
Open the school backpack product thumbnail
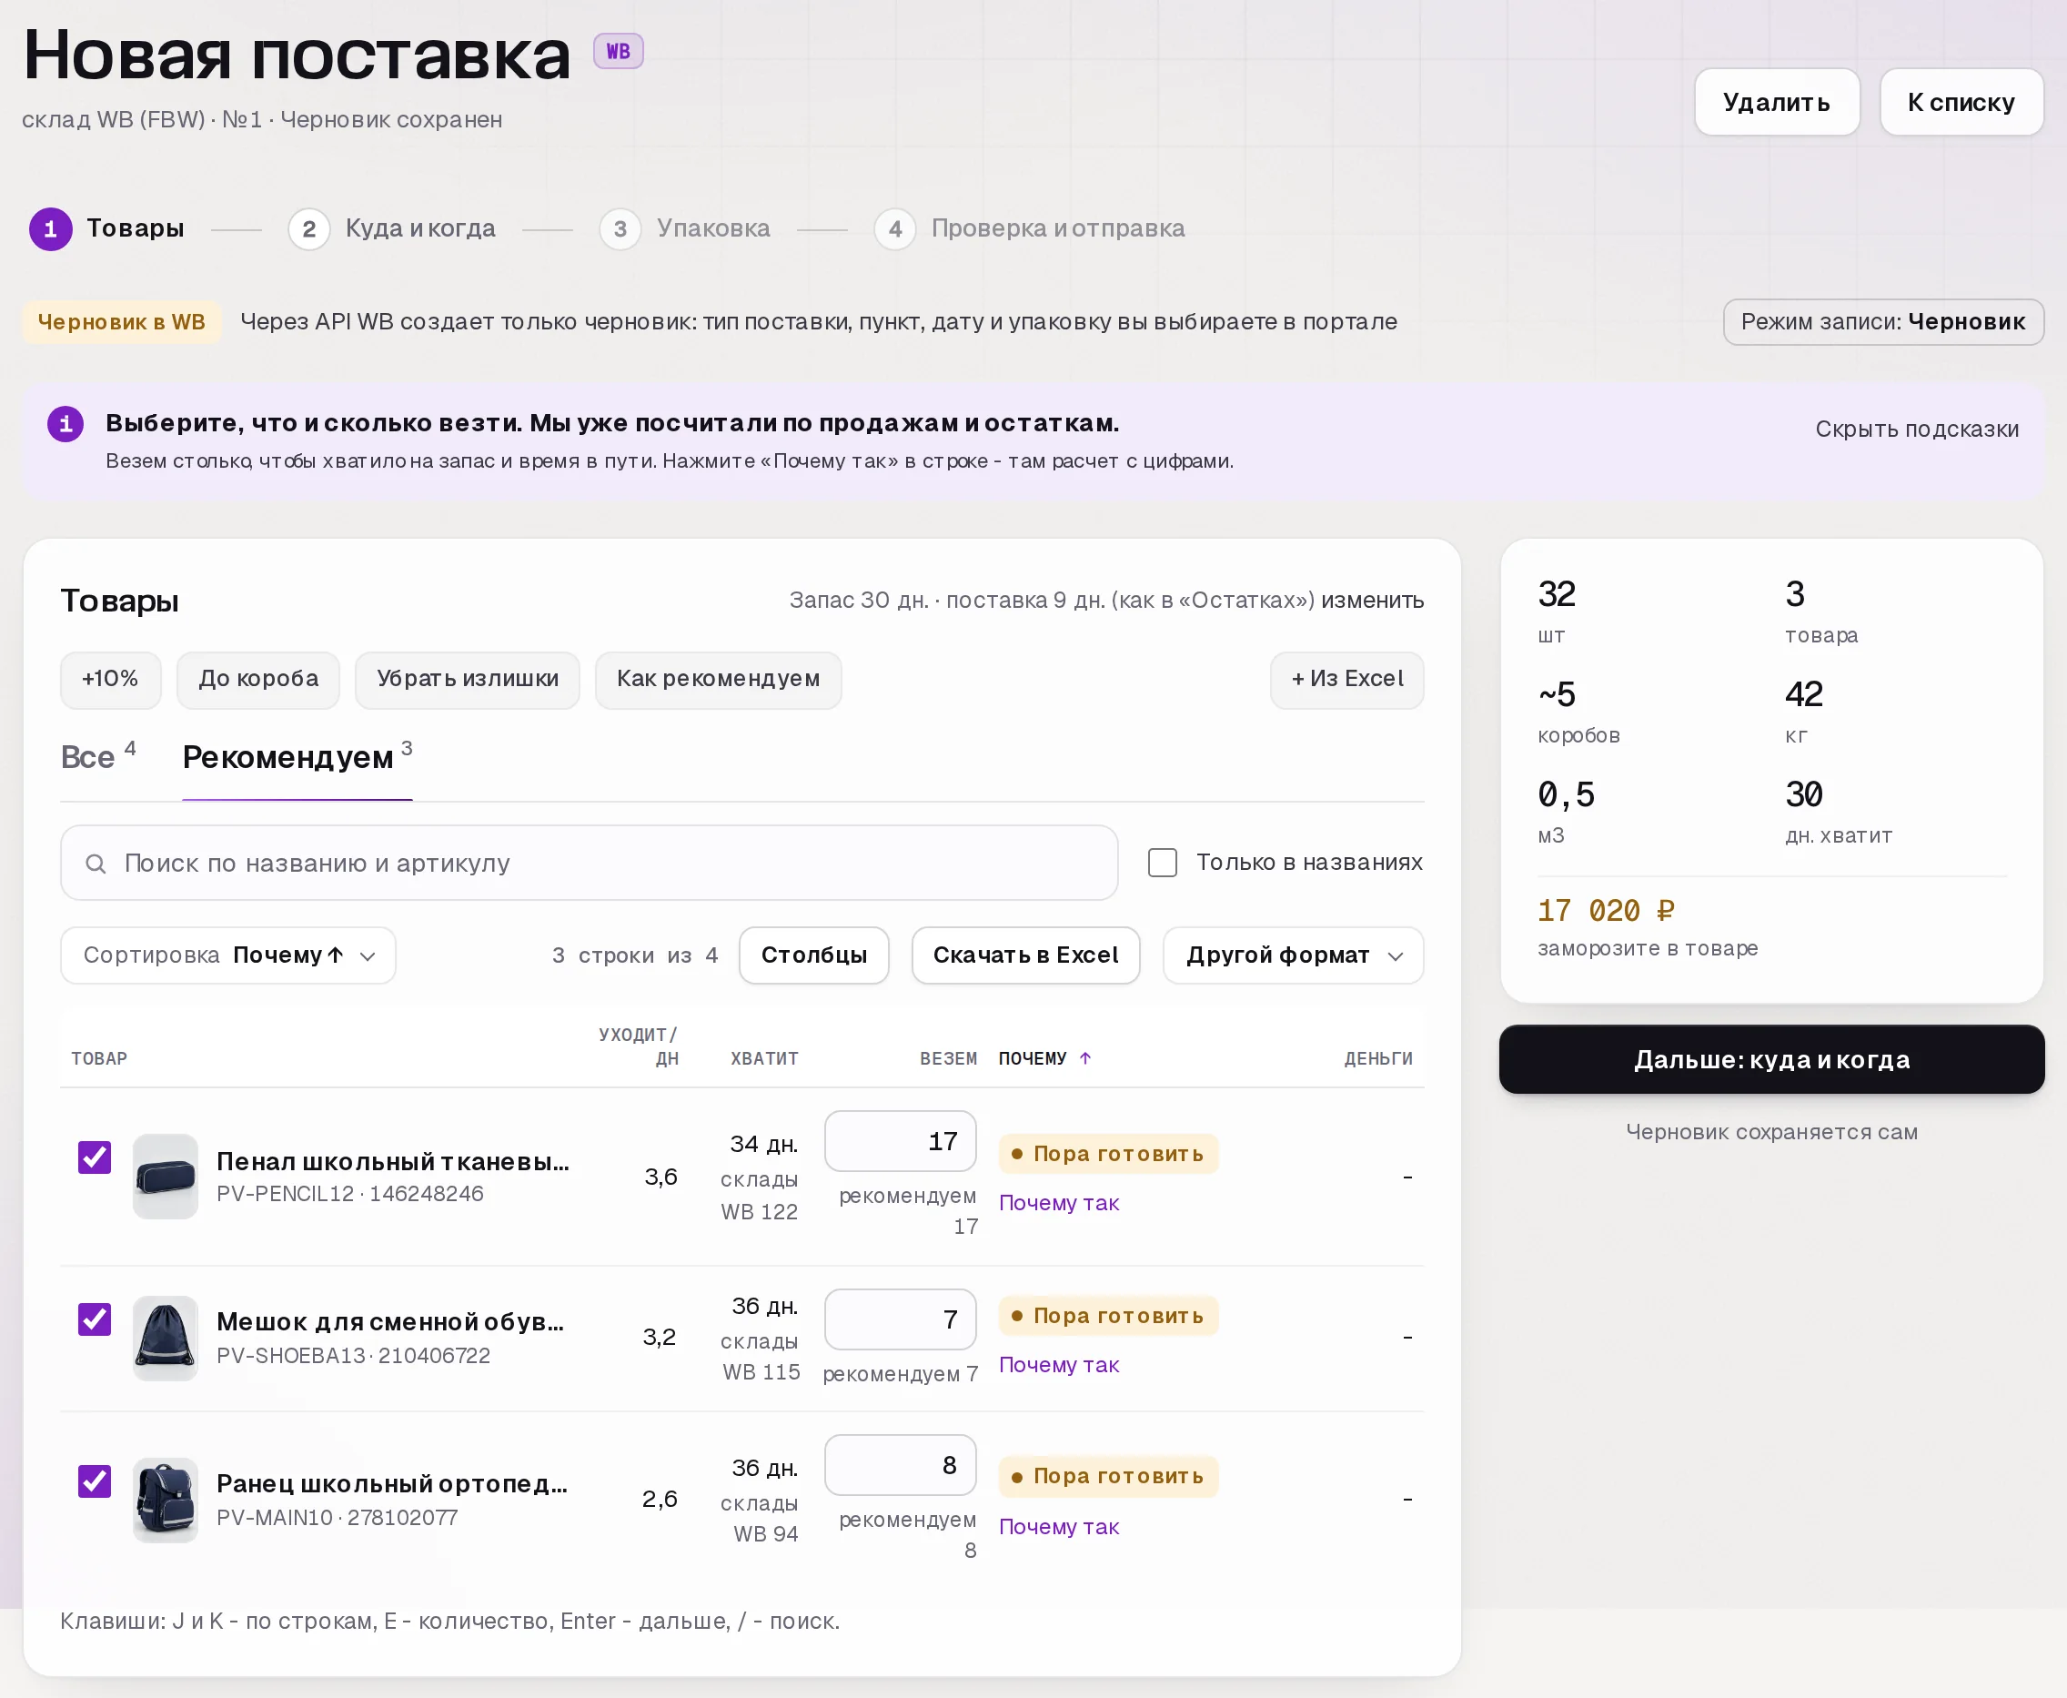click(166, 1500)
